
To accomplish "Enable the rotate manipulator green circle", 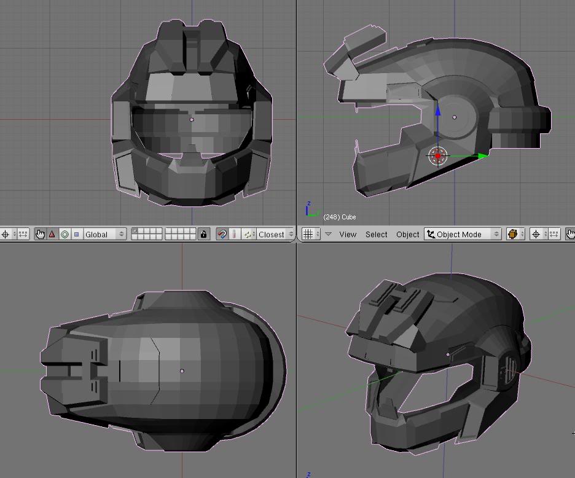I will coord(65,234).
